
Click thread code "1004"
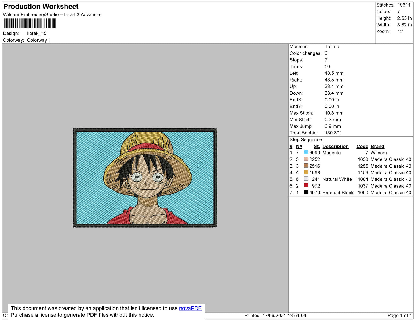pyautogui.click(x=363, y=179)
